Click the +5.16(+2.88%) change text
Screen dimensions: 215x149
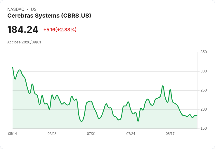click(x=60, y=30)
